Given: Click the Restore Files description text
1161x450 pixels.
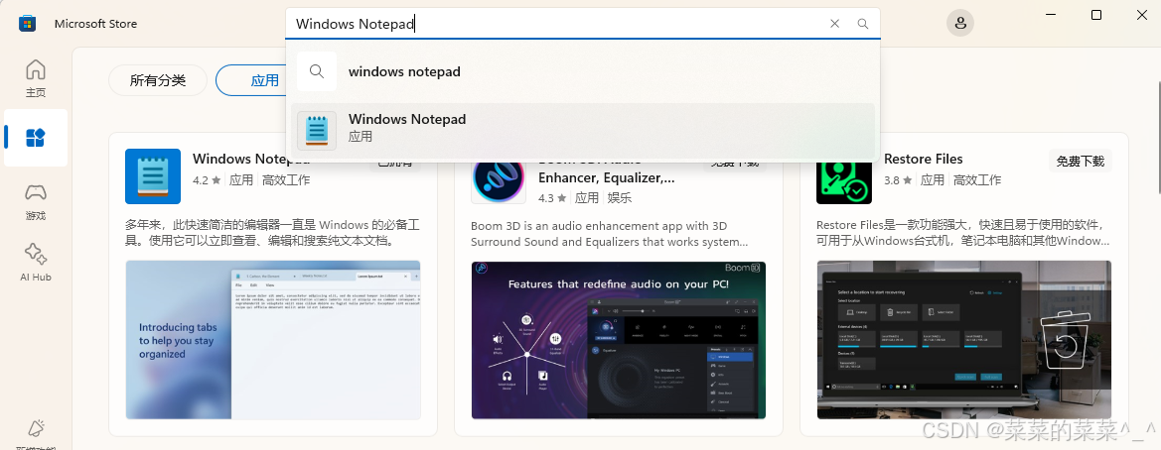Looking at the screenshot, I should coord(963,232).
